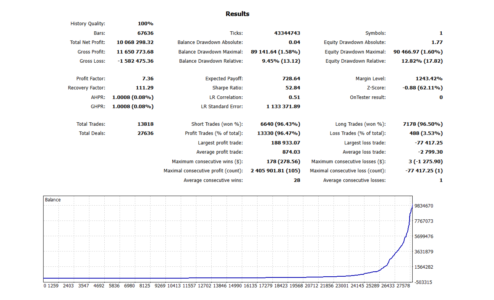The width and height of the screenshot is (494, 300).
Task: Click chart axis value -503315
Action: pos(423,282)
